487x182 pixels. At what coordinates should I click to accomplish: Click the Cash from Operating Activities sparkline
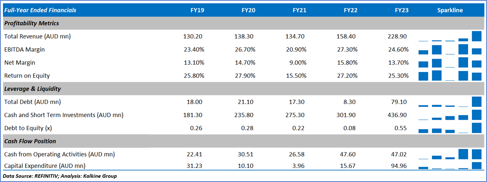point(450,154)
